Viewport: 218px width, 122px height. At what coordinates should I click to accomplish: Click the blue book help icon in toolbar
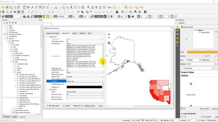(145, 12)
